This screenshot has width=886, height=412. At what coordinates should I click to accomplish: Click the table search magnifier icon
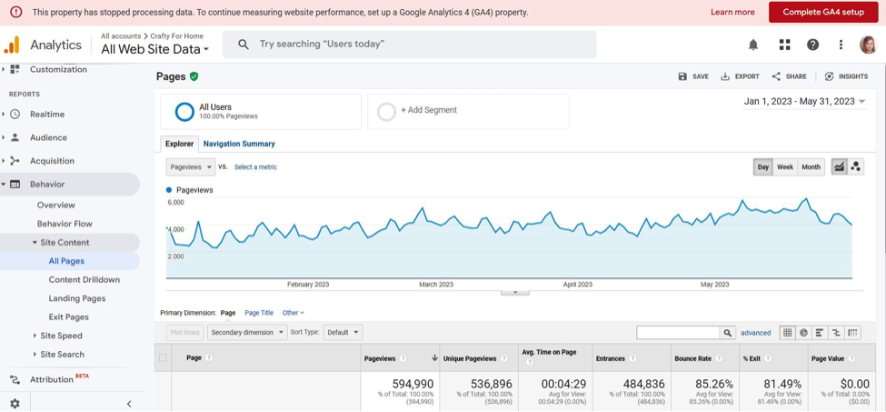[727, 333]
